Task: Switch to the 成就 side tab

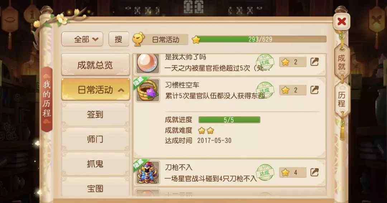Action: click(x=341, y=62)
